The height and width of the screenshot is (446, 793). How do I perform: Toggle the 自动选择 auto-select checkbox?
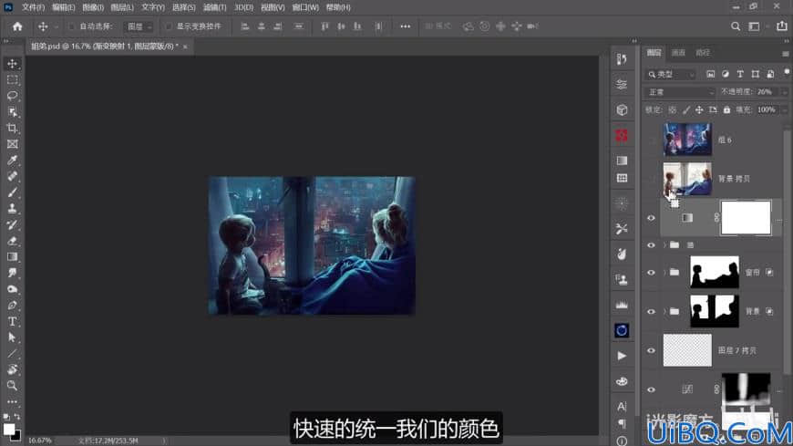[71, 26]
